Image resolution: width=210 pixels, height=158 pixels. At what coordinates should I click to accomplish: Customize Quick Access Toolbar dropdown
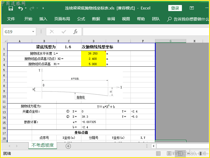[43, 8]
